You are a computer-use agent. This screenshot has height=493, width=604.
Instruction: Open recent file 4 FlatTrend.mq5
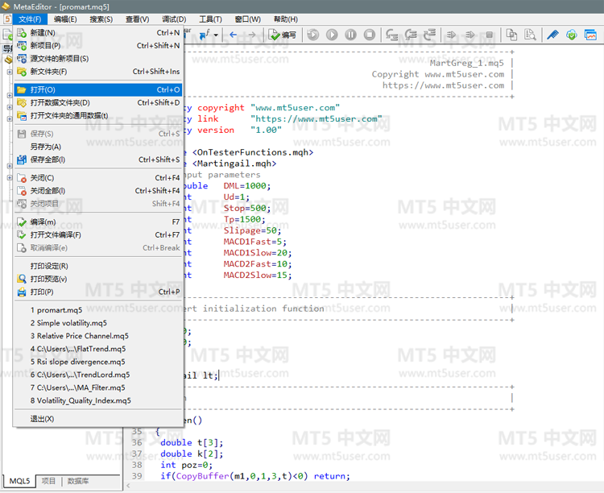[x=98, y=349]
